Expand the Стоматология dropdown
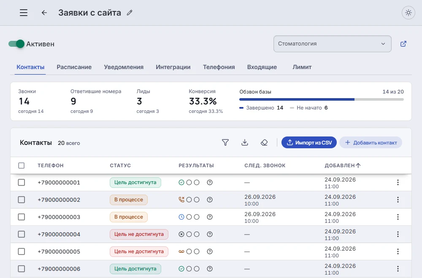 pos(333,44)
